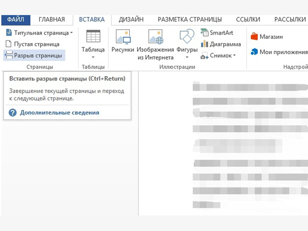The height and width of the screenshot is (231, 308).
Task: Expand Титульная страница dropdown arrow
Action: pyautogui.click(x=71, y=33)
